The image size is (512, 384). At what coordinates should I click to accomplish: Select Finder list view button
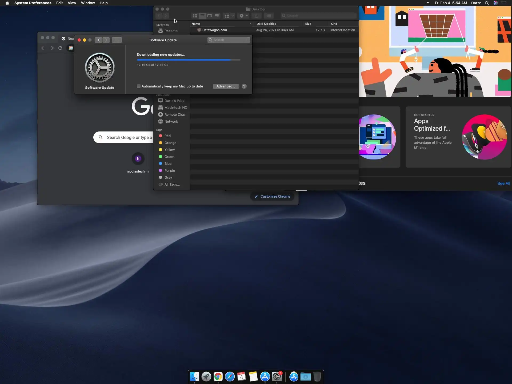pos(202,16)
